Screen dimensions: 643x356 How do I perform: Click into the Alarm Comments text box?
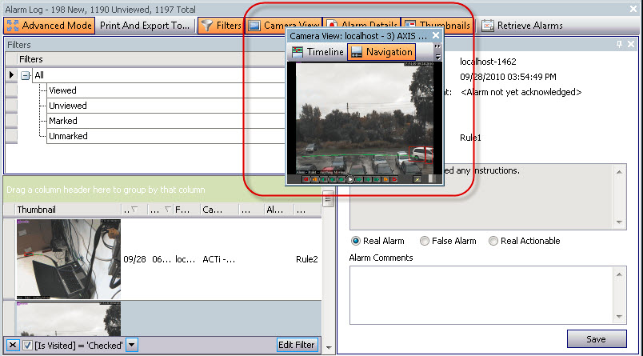(481, 295)
